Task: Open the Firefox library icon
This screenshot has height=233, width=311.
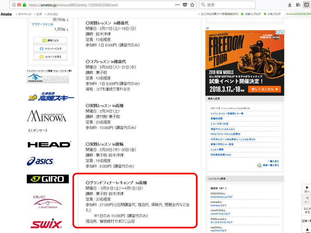Action: pyautogui.click(x=298, y=5)
